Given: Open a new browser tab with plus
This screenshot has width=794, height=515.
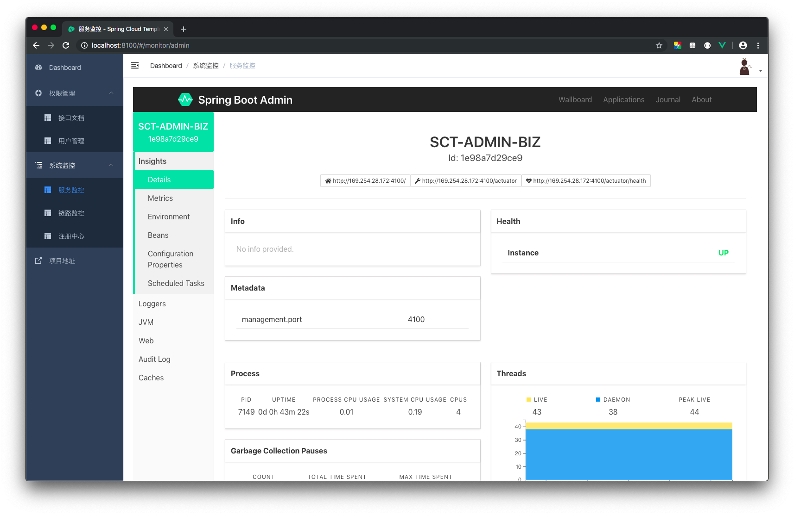Looking at the screenshot, I should (x=184, y=29).
